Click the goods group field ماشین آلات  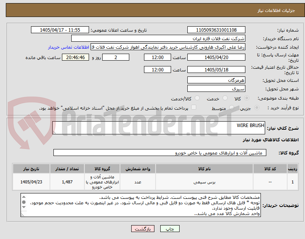(160, 153)
